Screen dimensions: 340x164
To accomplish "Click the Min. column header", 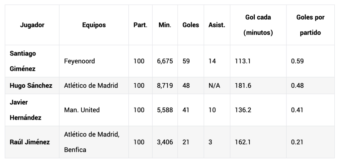I will tap(165, 25).
